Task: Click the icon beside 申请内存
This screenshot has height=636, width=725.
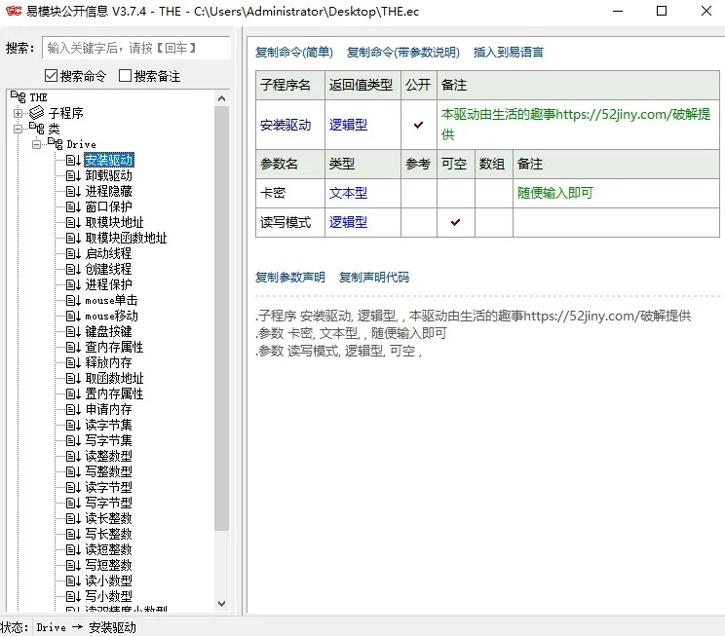Action: [x=73, y=409]
